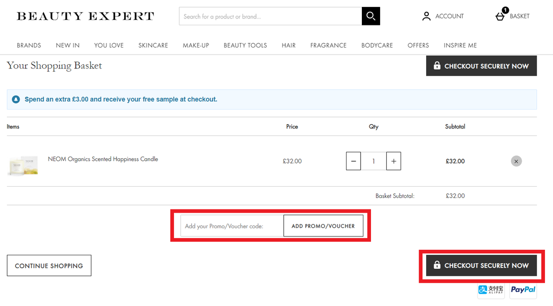Click the Basket Subtotal label

click(x=395, y=196)
